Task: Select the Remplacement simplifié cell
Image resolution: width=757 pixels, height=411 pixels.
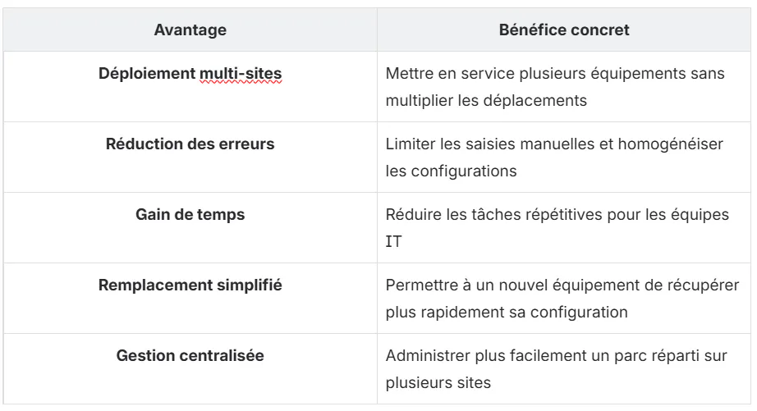Action: pos(190,298)
